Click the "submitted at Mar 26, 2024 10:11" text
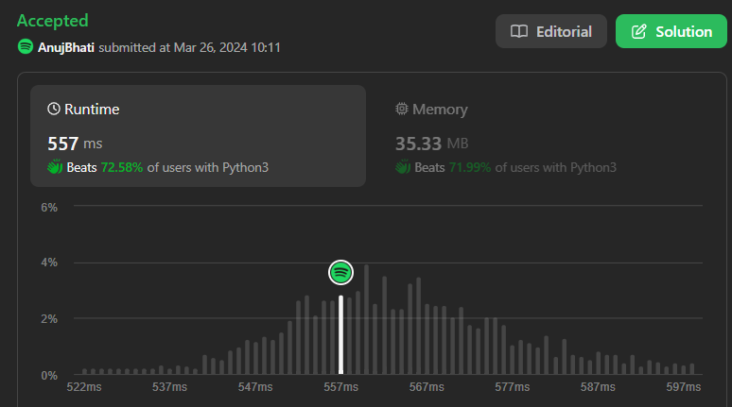Viewport: 732px width, 407px height. (189, 47)
